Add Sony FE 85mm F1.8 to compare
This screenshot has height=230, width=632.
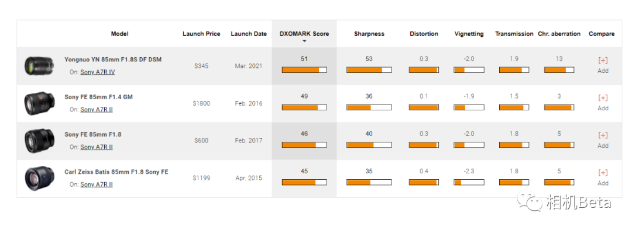click(603, 140)
